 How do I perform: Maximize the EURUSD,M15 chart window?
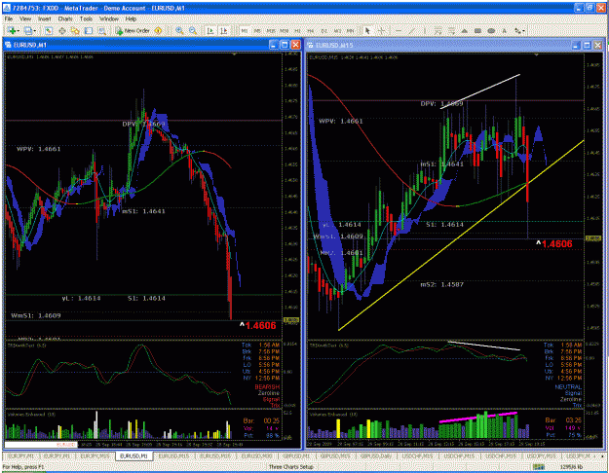tap(587, 46)
